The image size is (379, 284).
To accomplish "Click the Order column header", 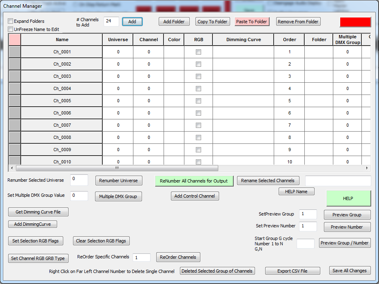I will point(289,40).
